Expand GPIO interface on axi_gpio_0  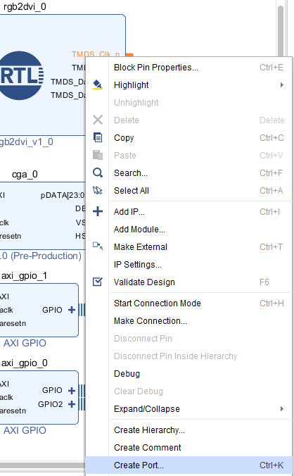[72, 390]
